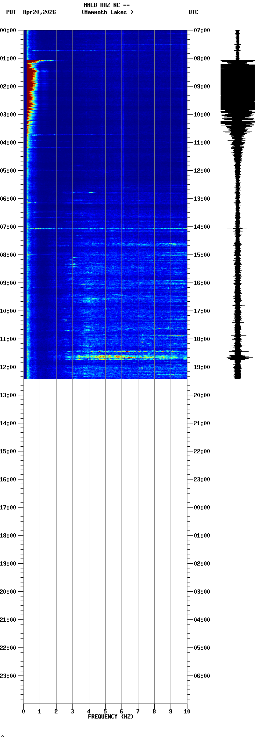Click the '07:00' UTC time label
258x741 pixels.
[x=202, y=30]
